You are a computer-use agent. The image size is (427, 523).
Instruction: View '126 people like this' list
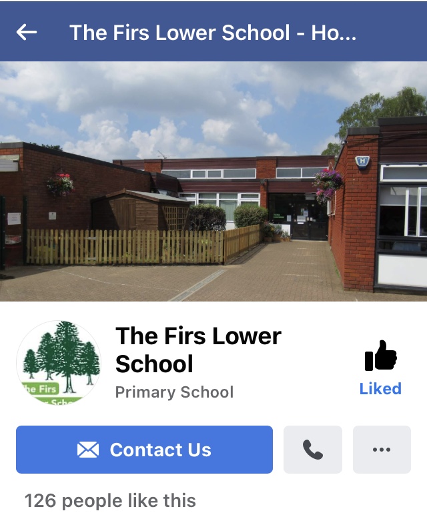(110, 500)
